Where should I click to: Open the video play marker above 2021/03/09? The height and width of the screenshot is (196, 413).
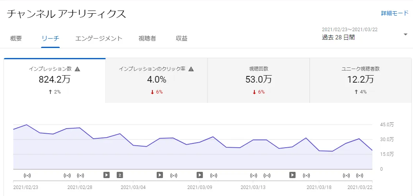point(200,175)
